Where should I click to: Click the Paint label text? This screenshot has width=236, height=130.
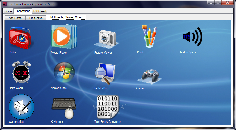point(140,52)
